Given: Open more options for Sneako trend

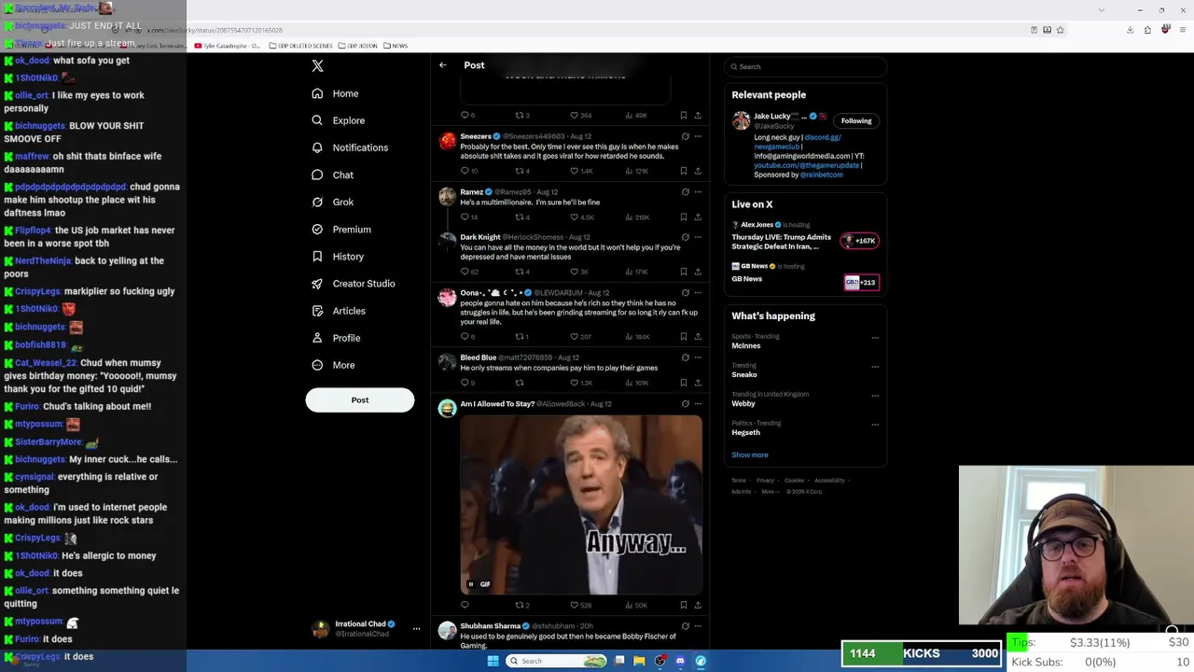Looking at the screenshot, I should click(875, 367).
